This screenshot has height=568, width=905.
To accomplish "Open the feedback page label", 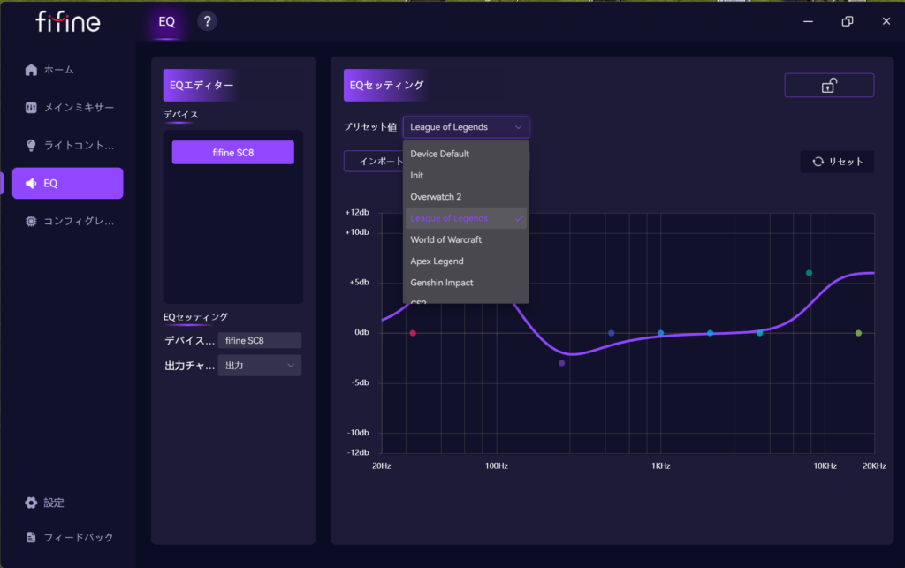I will [79, 537].
